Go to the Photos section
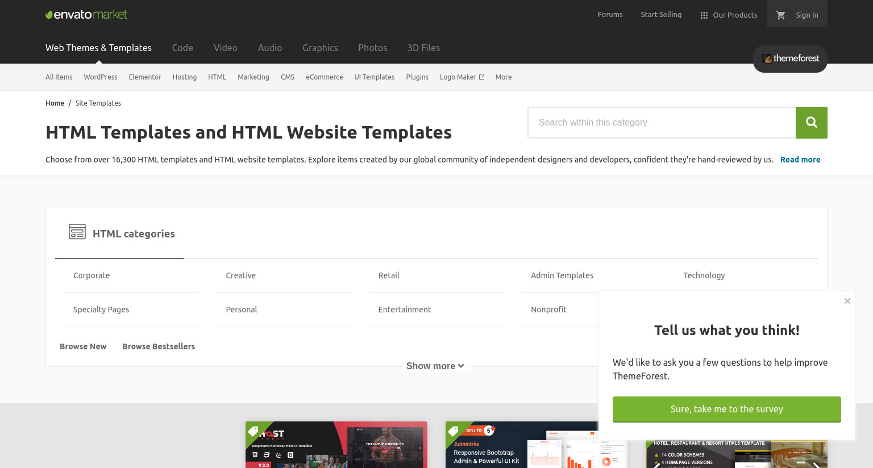Image resolution: width=873 pixels, height=468 pixels. 372,48
